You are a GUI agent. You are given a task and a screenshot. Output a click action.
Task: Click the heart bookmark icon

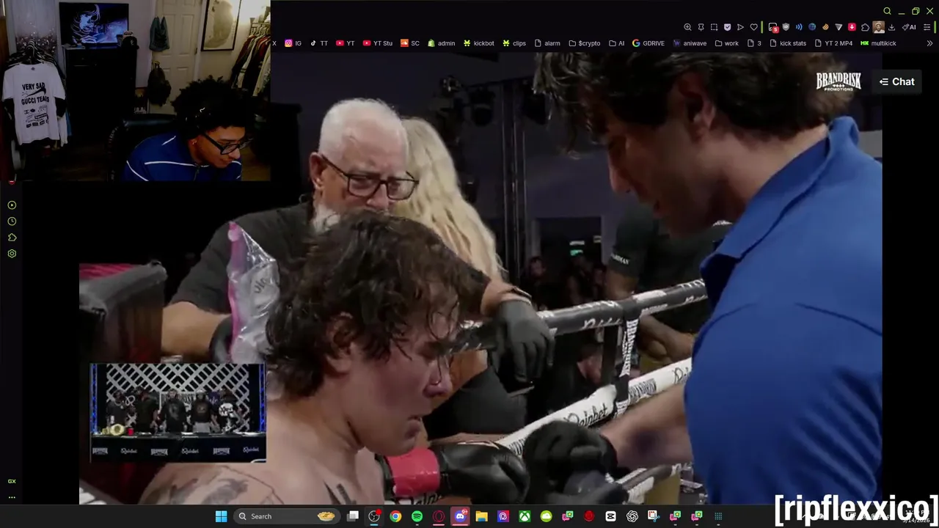pos(753,27)
